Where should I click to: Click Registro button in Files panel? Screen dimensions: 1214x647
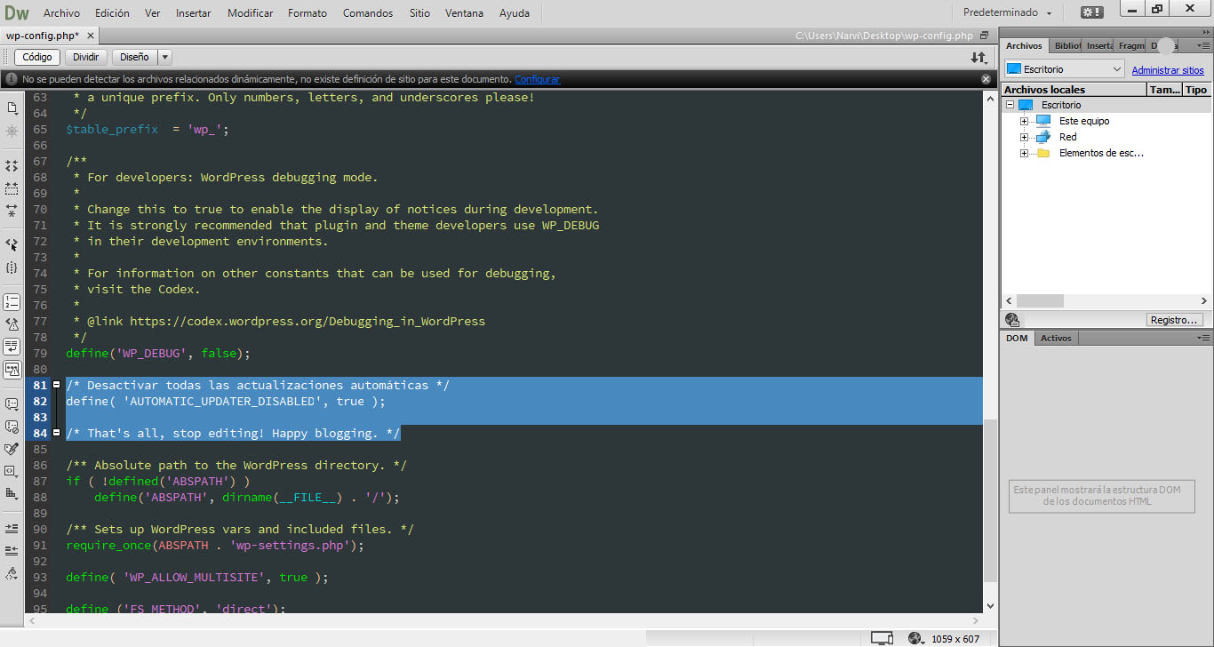[1175, 320]
